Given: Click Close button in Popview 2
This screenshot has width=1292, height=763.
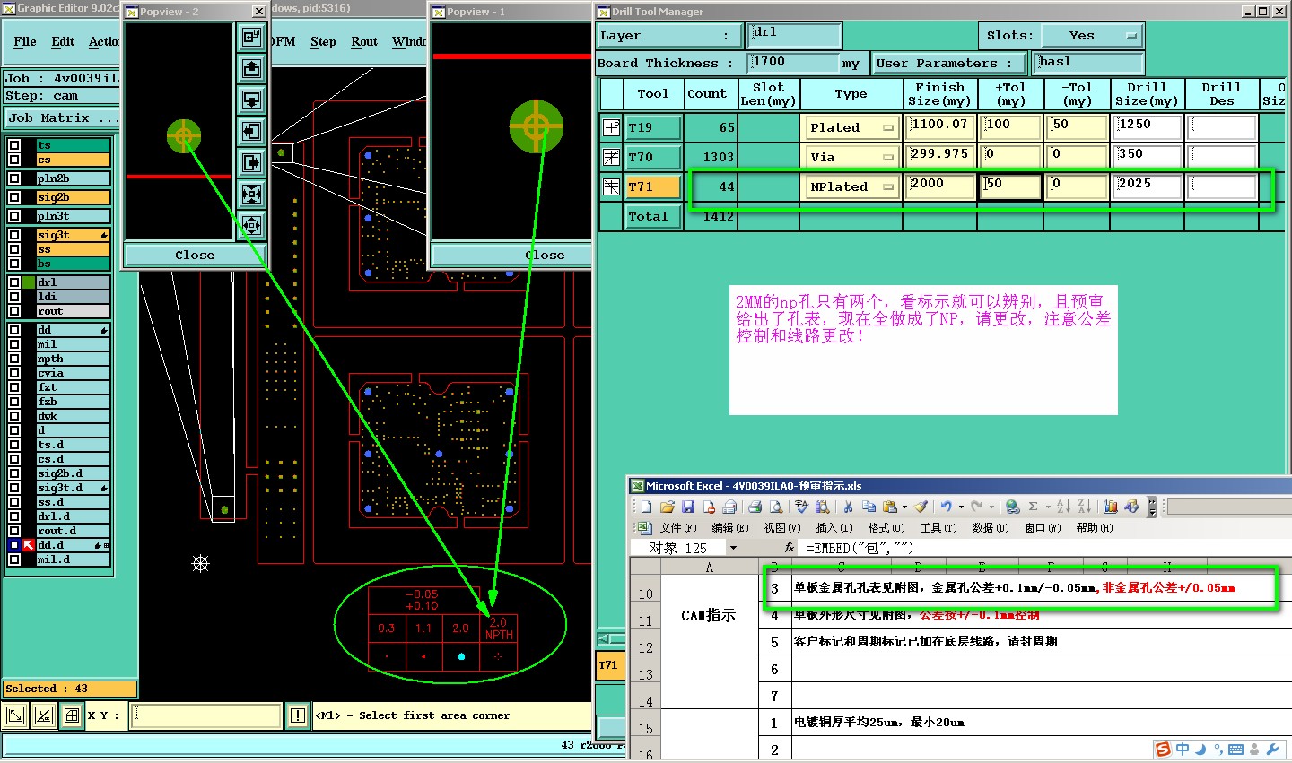Looking at the screenshot, I should [195, 256].
